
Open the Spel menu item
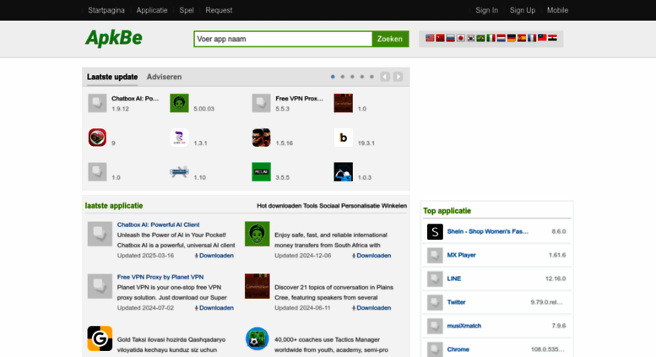coord(187,10)
